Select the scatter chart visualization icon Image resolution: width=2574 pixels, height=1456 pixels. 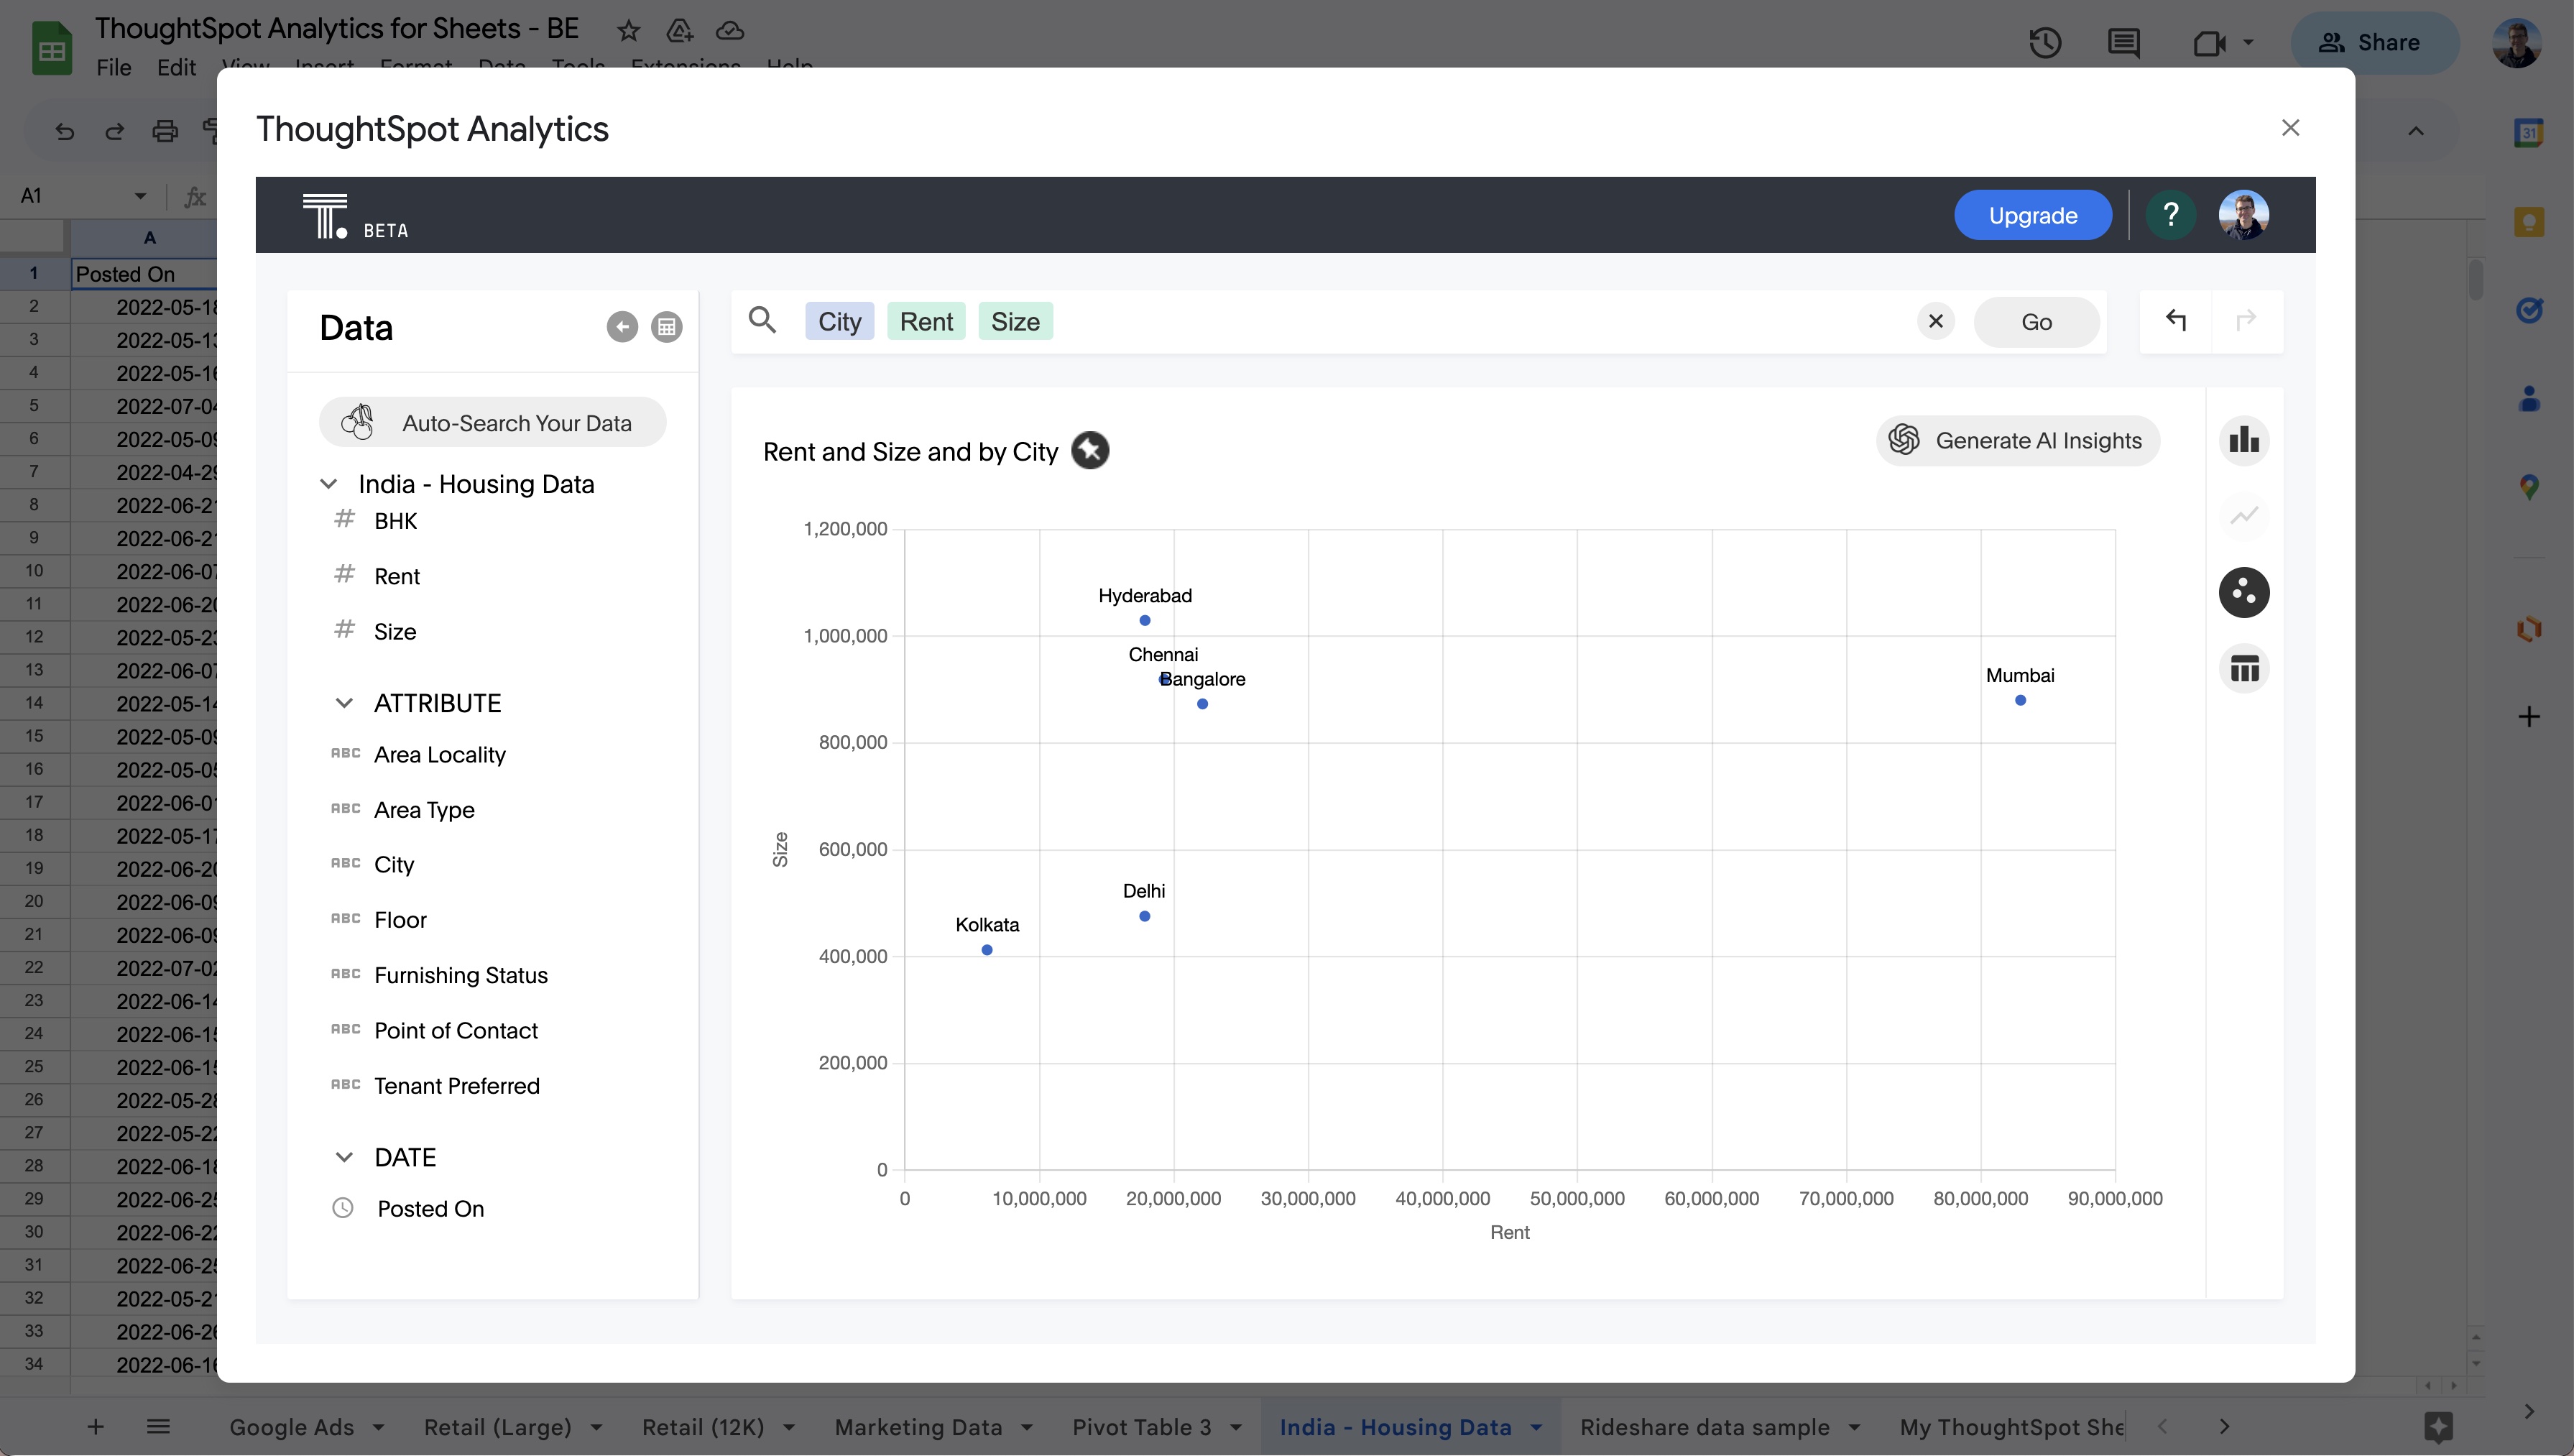click(2244, 592)
